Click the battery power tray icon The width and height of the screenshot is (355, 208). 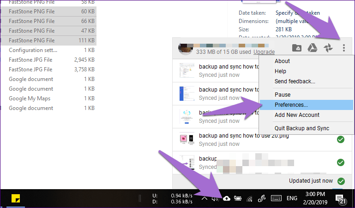pos(237,198)
